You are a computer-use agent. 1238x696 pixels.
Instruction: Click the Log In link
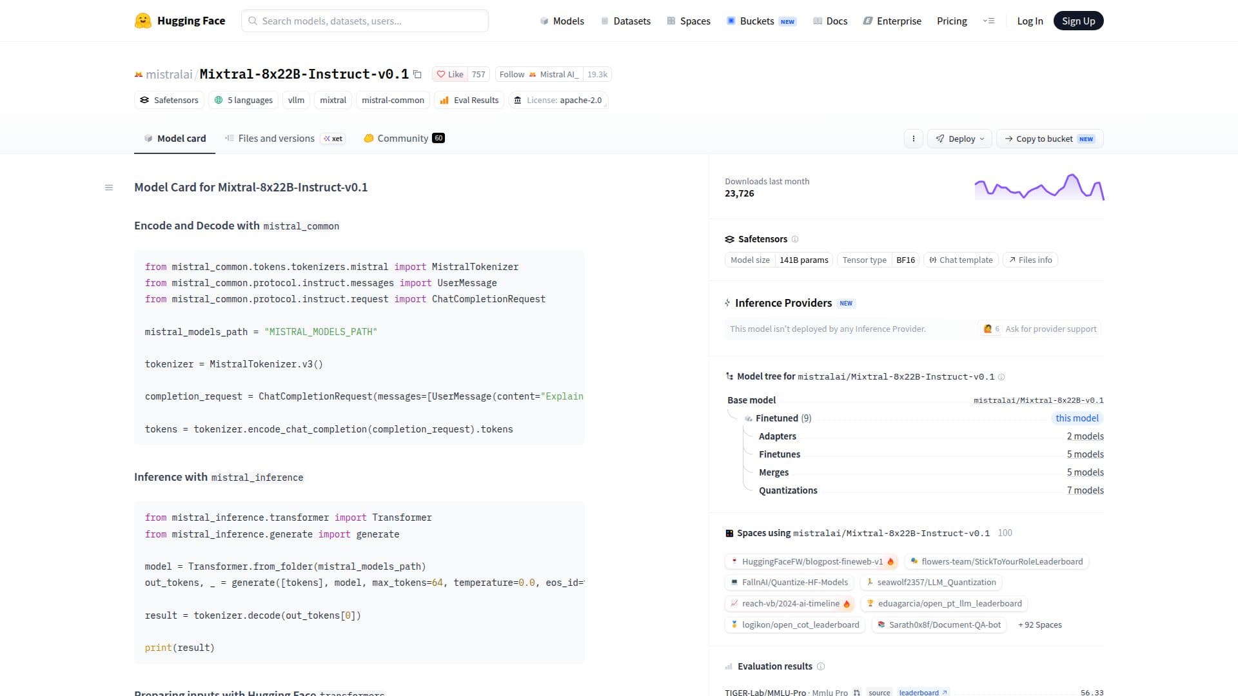(x=1030, y=21)
